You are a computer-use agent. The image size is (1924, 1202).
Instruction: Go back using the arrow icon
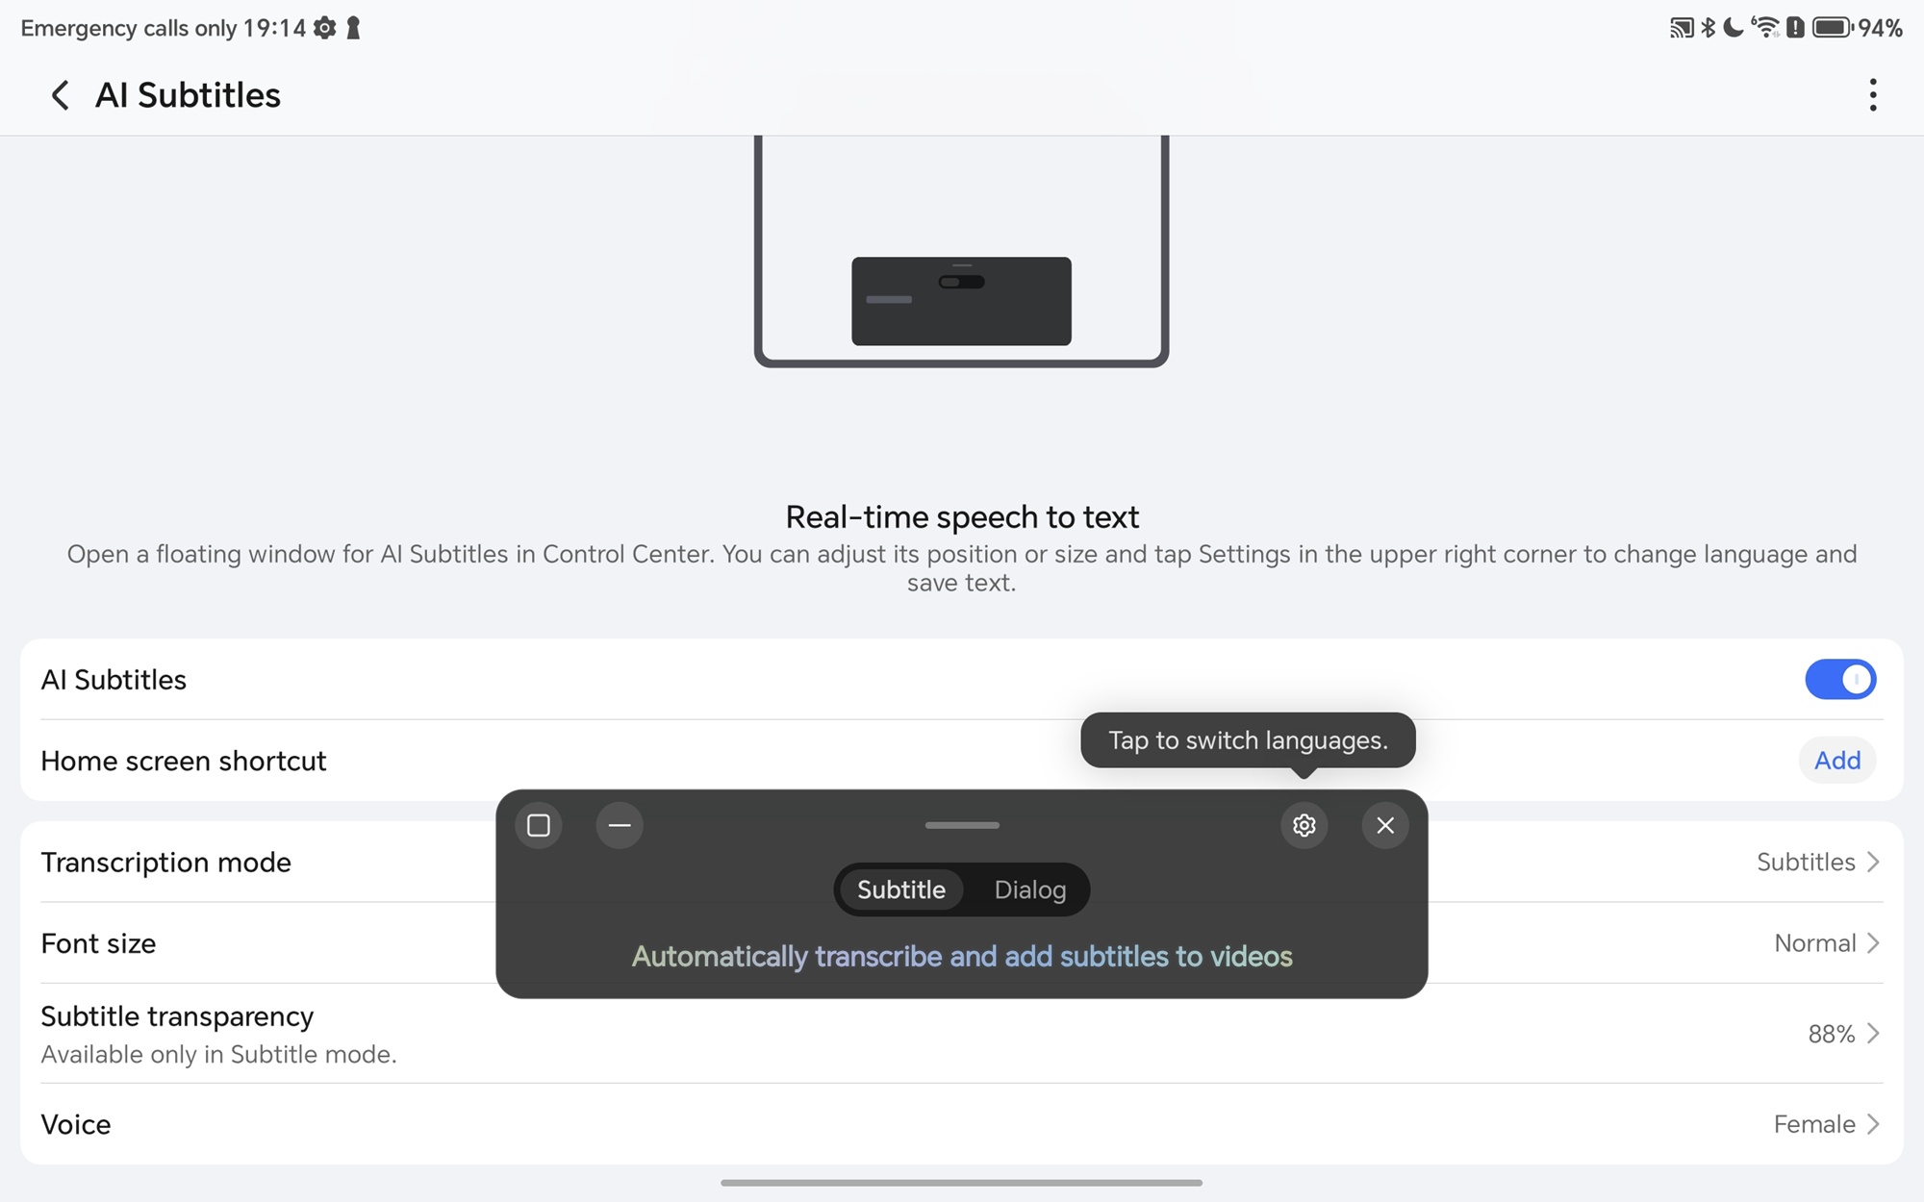click(60, 95)
